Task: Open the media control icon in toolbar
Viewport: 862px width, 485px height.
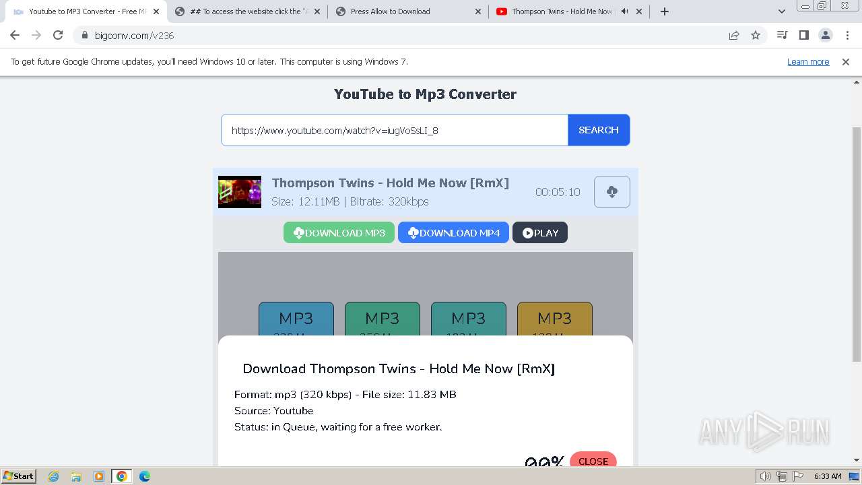Action: pyautogui.click(x=782, y=36)
